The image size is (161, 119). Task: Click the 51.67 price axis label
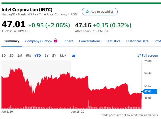click(148, 86)
